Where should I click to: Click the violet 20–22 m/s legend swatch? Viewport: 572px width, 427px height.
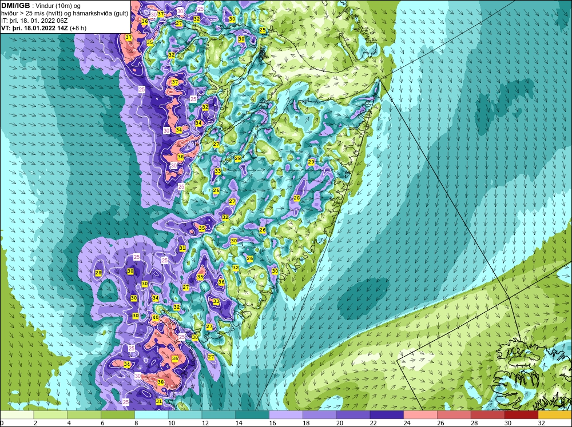coord(353,415)
